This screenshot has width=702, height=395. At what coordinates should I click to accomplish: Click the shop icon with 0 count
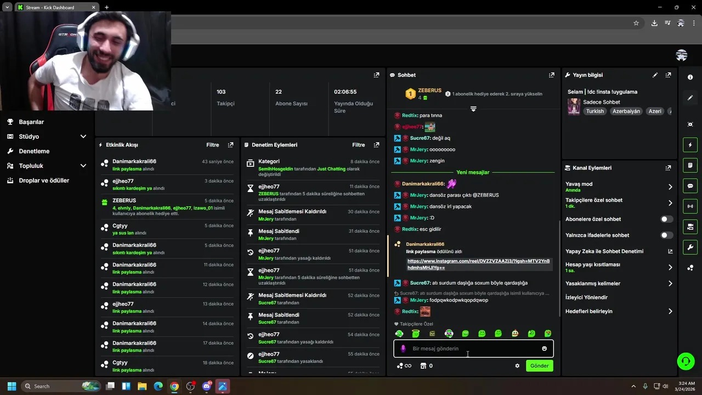pos(426,366)
